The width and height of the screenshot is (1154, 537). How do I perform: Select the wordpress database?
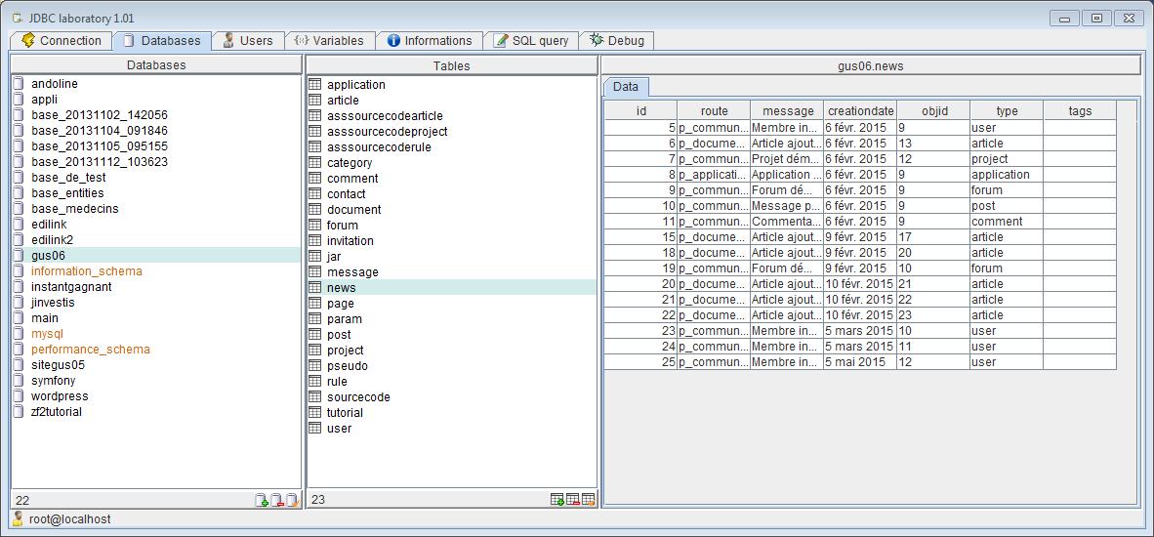(156, 395)
